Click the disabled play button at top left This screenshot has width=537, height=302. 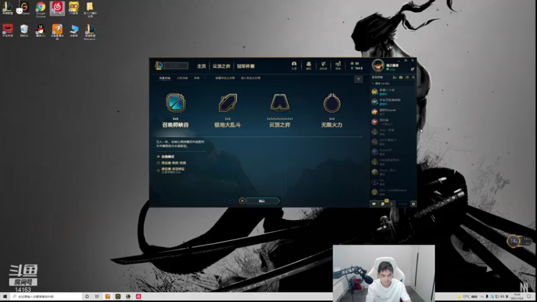pos(175,65)
